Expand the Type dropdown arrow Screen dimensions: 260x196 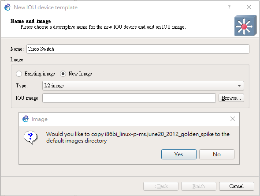tap(239, 86)
